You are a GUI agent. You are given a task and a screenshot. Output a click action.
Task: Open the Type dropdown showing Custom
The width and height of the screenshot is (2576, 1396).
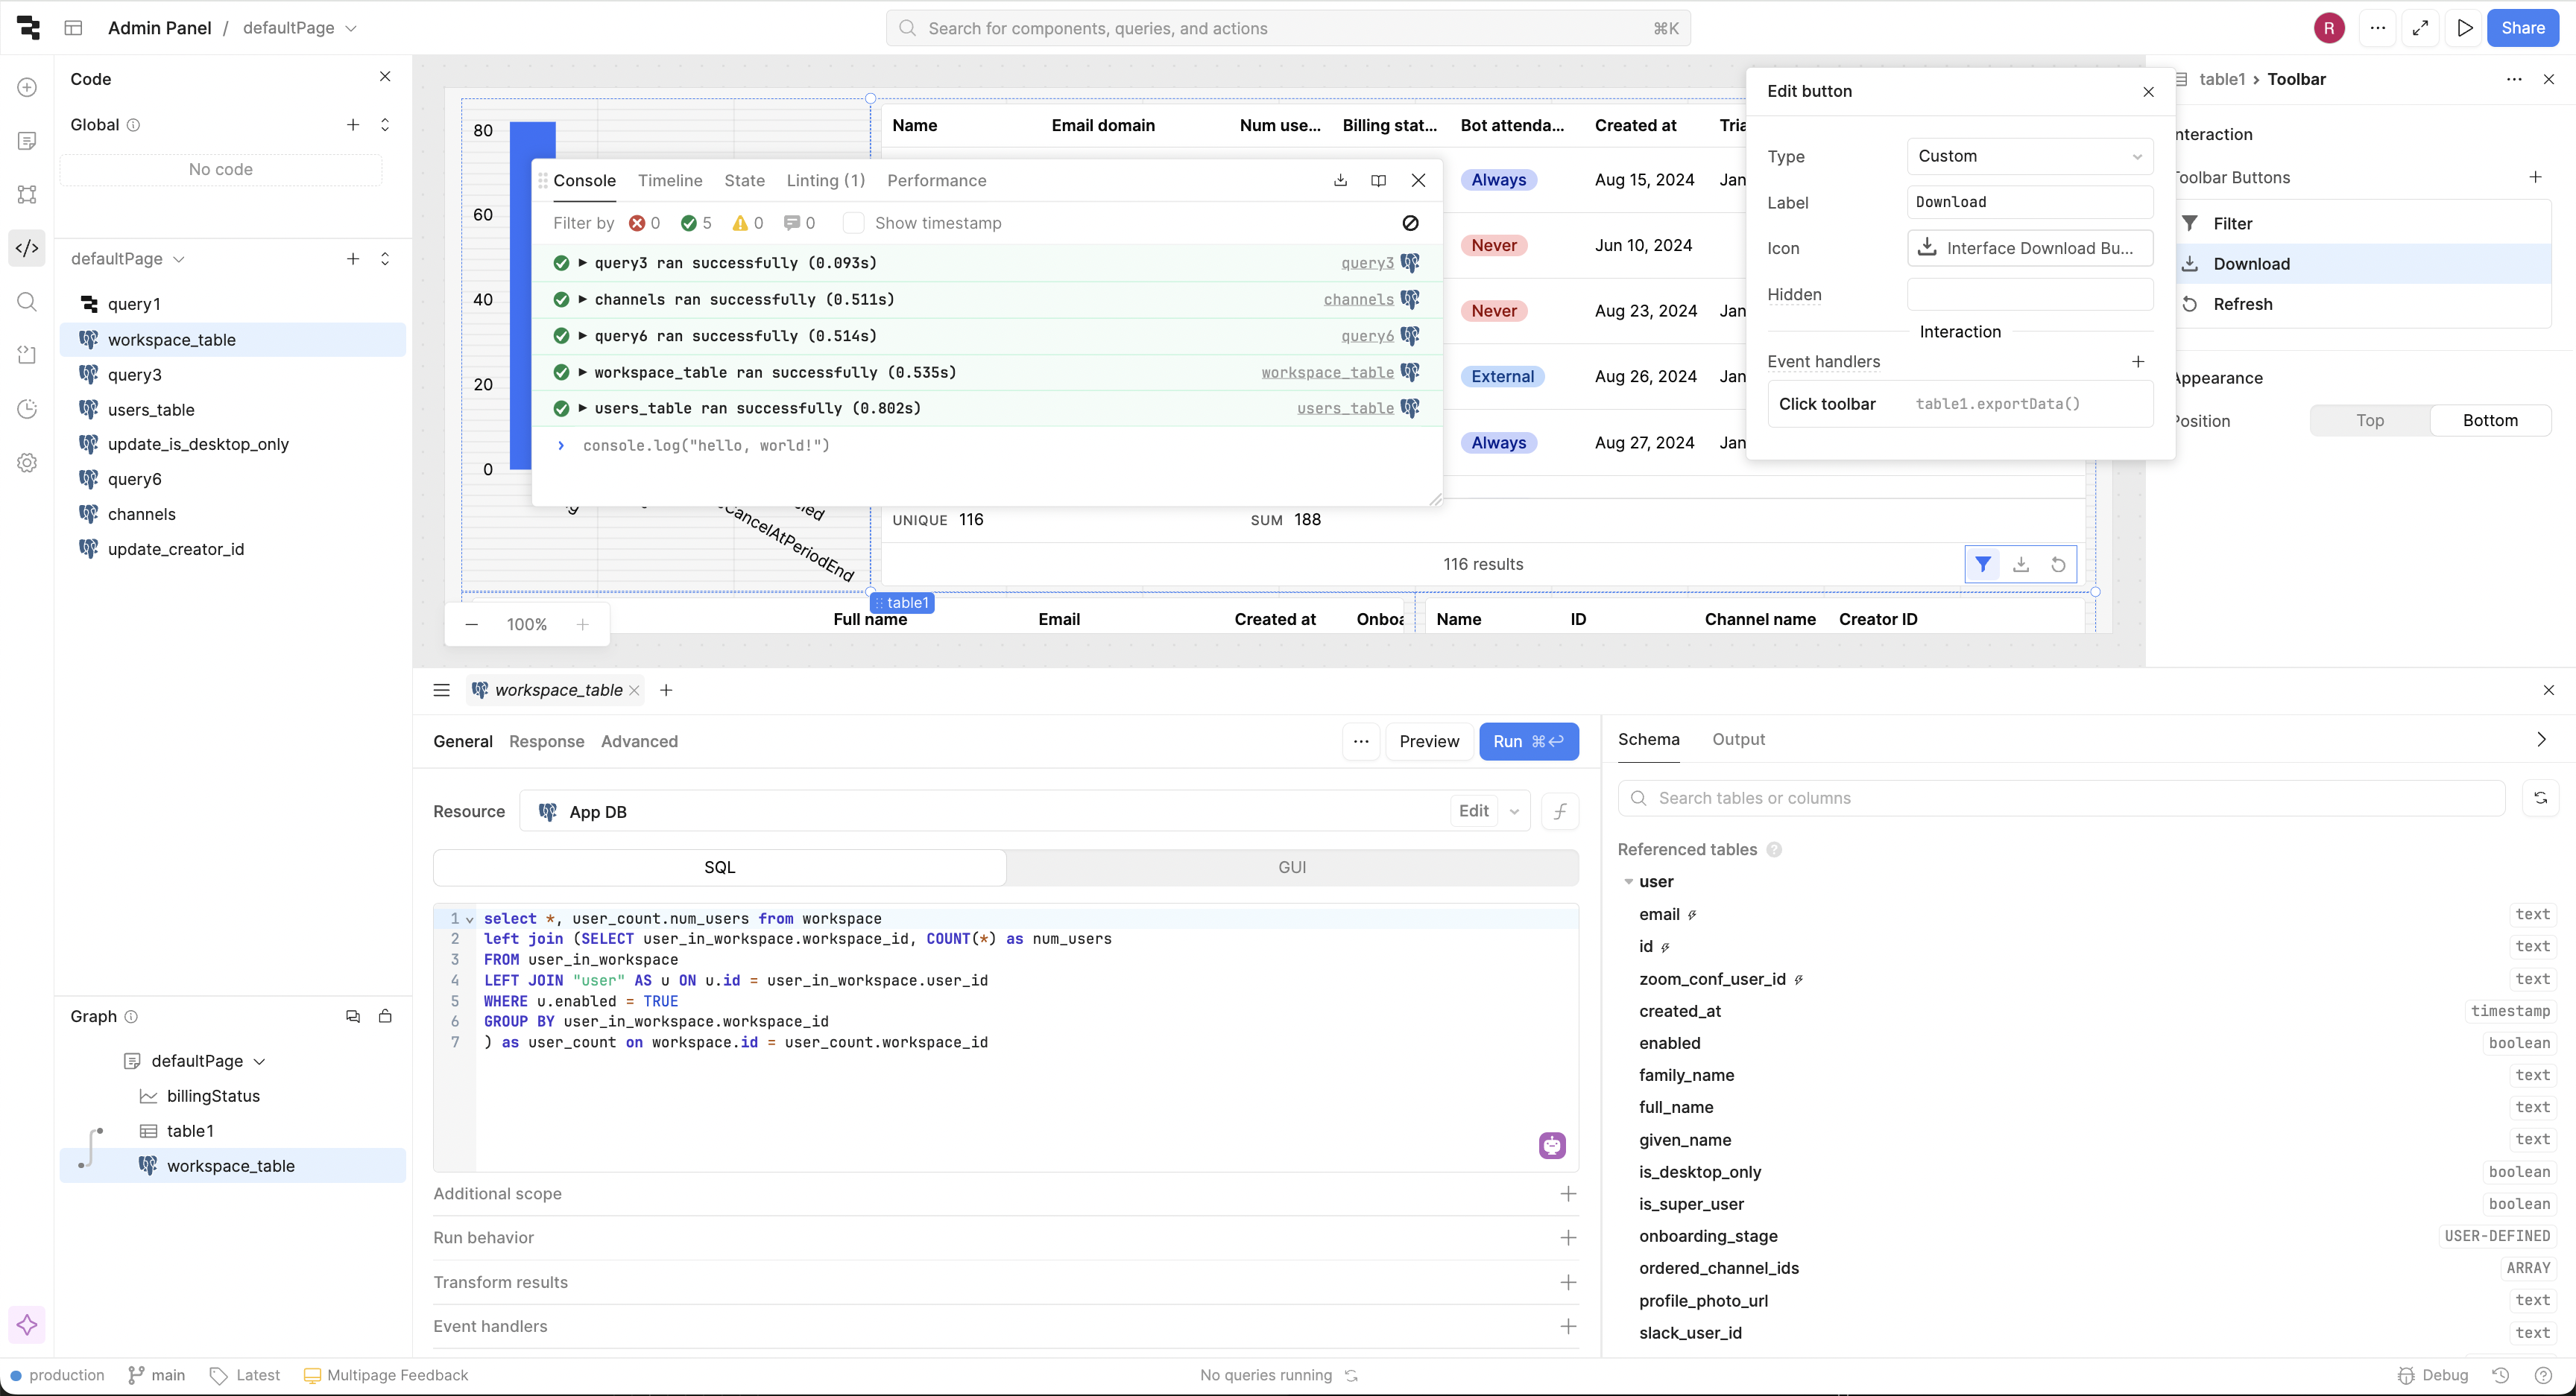(2029, 156)
